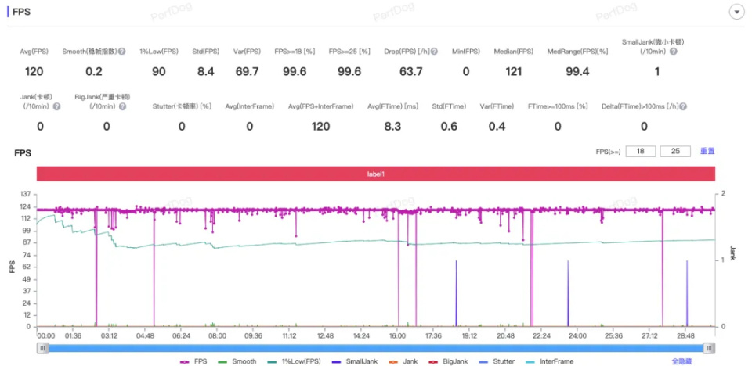Click the FPS threshold field showing 18
The width and height of the screenshot is (752, 366).
tap(641, 152)
